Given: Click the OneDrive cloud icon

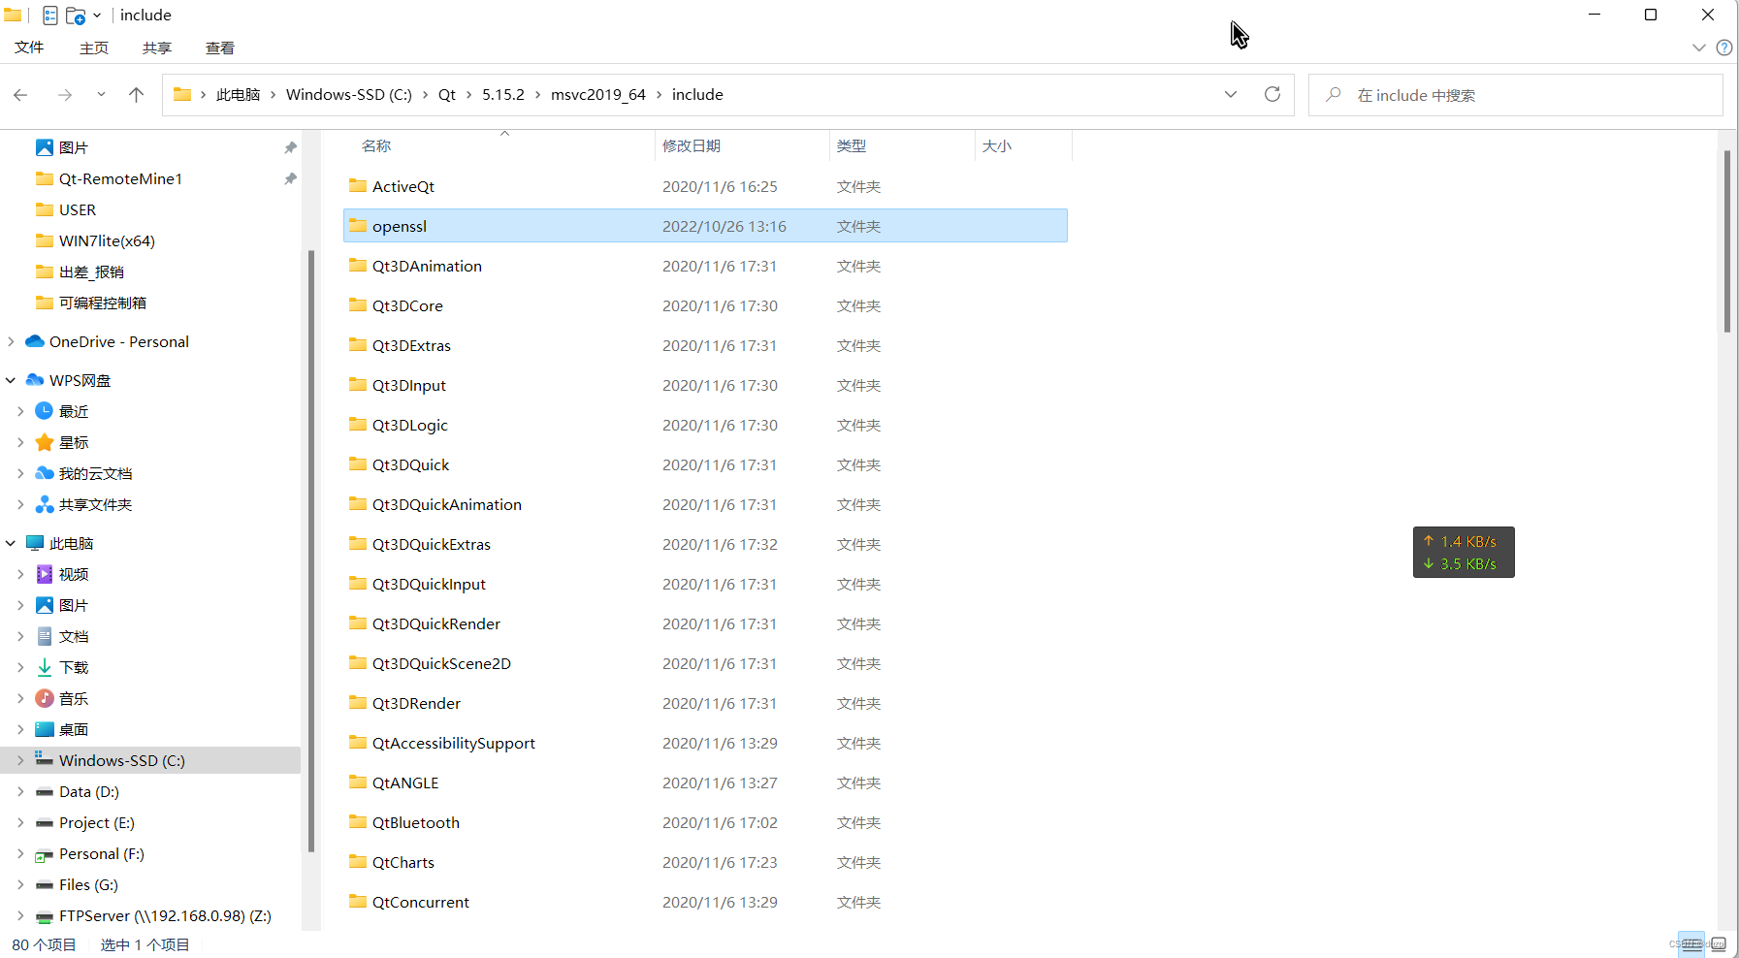Looking at the screenshot, I should pyautogui.click(x=35, y=341).
